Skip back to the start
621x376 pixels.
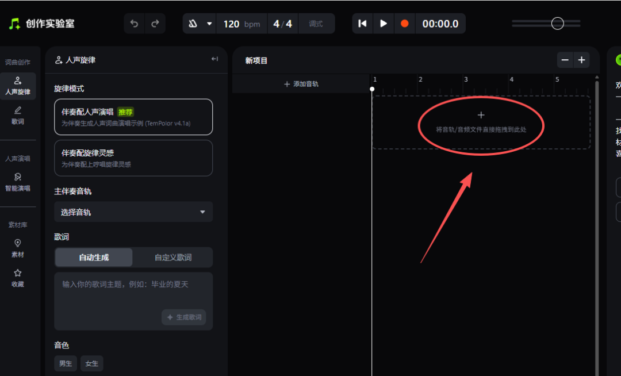[x=362, y=24]
